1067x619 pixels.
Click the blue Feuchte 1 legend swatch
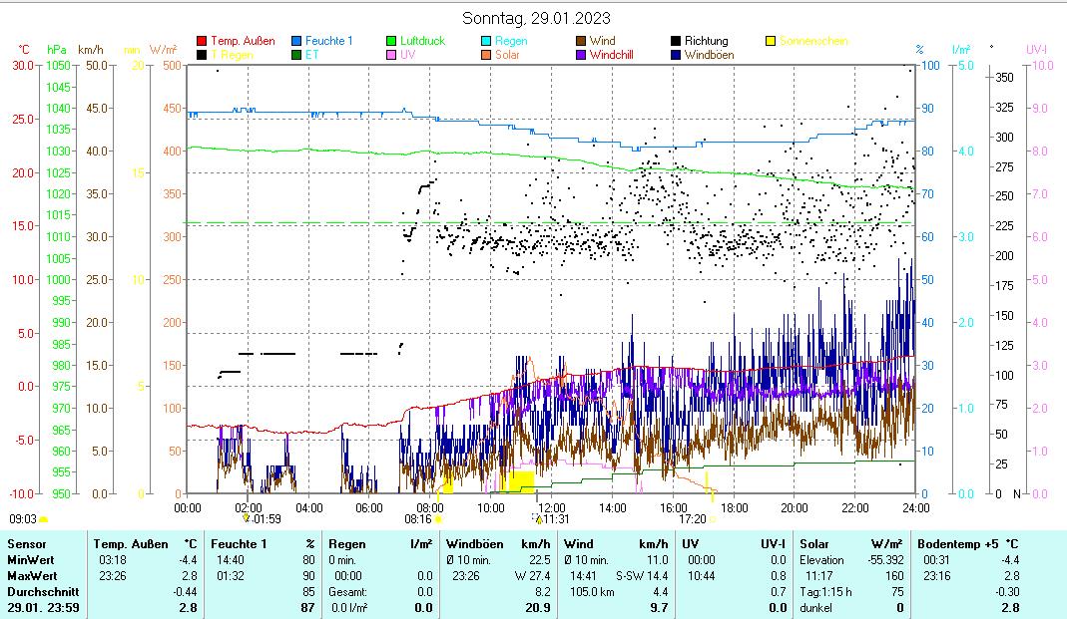[296, 41]
